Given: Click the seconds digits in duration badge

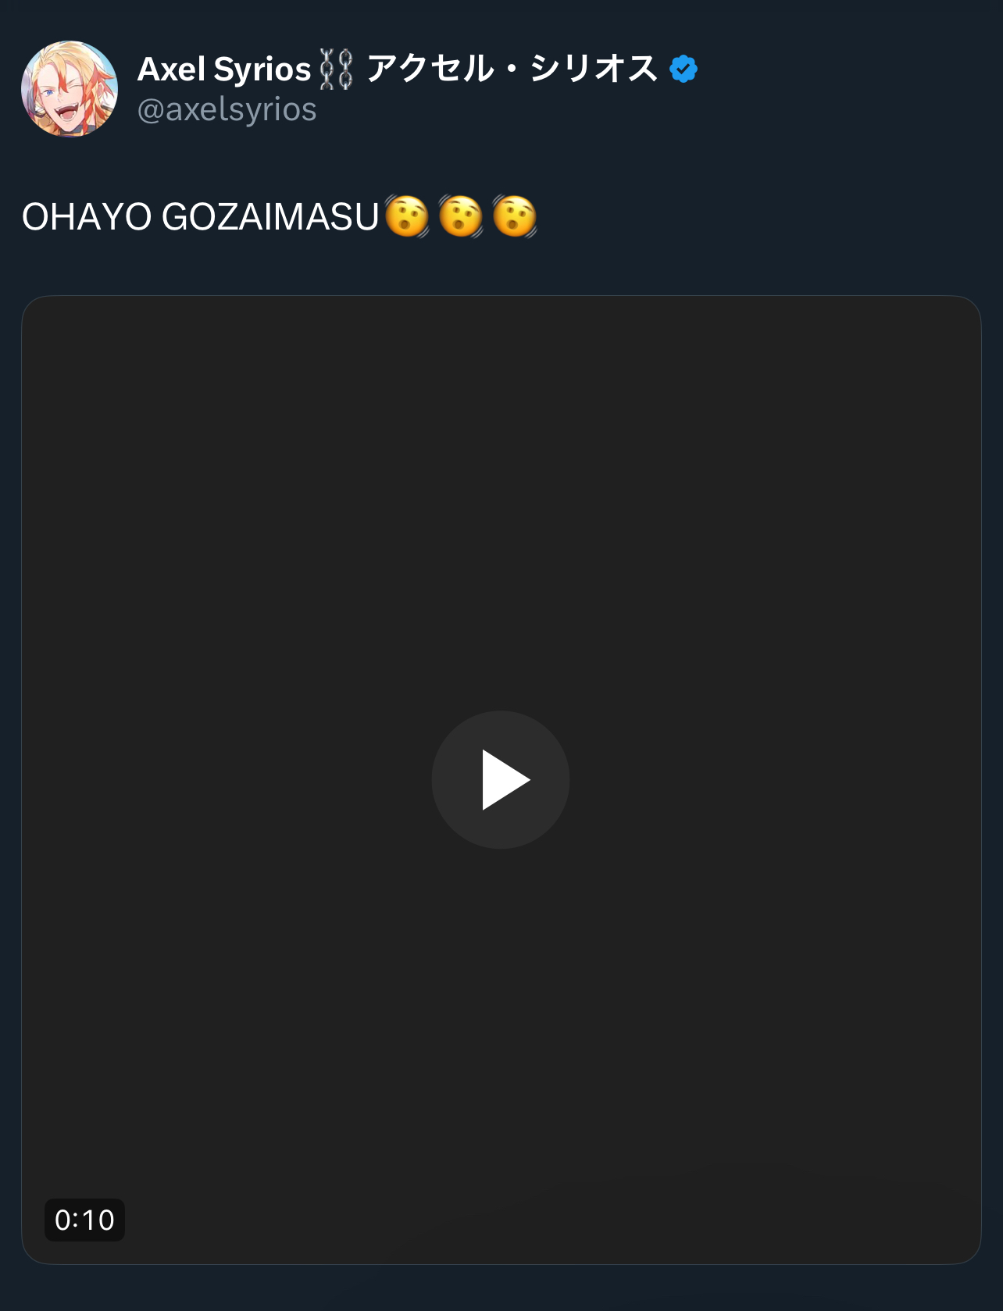Looking at the screenshot, I should pos(98,1220).
